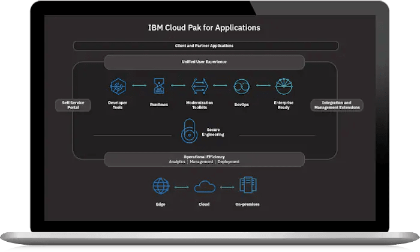
Task: Select the Secure Engineering text label
Action: point(213,132)
